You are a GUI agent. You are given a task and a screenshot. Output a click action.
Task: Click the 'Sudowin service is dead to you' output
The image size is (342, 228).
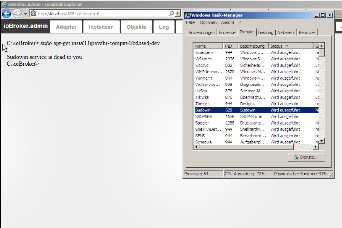(44, 57)
